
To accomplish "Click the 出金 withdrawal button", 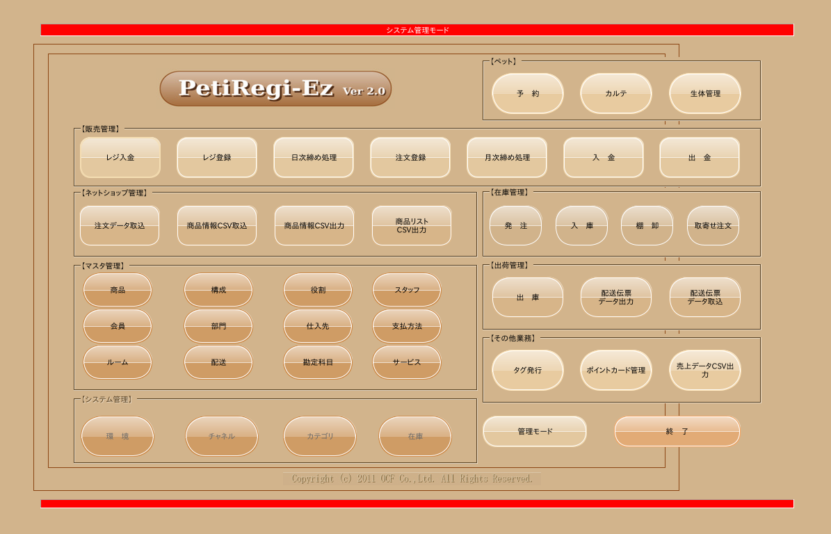I will (x=700, y=157).
